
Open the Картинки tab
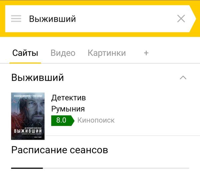point(107,53)
